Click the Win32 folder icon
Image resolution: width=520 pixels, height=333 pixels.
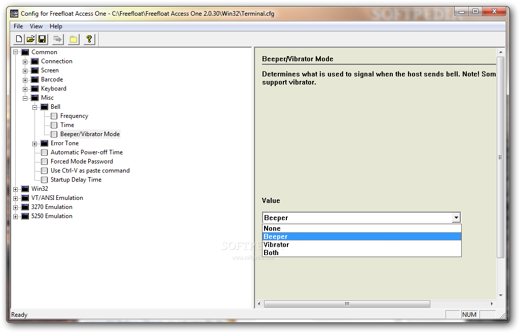pos(25,189)
